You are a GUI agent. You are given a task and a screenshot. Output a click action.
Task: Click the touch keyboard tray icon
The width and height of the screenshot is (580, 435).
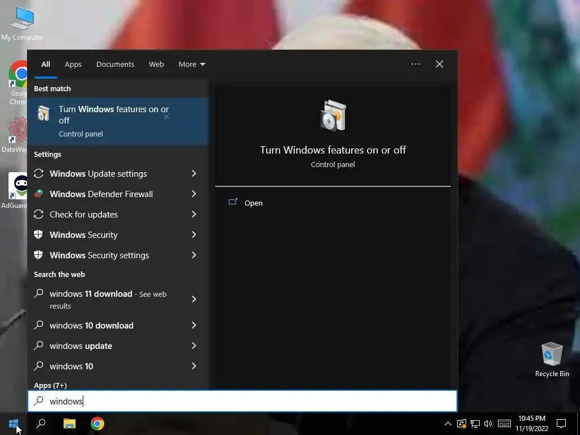click(x=504, y=424)
